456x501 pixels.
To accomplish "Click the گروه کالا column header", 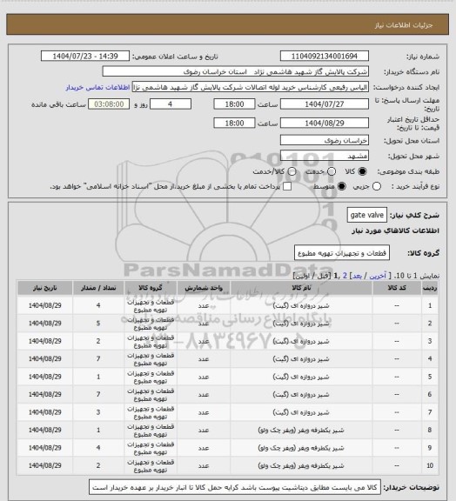I will [151, 288].
